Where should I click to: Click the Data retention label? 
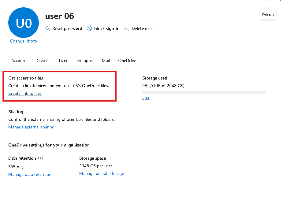coord(22,158)
